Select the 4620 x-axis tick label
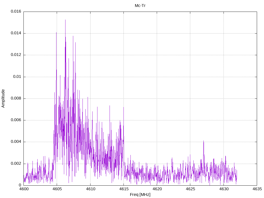Viewport: 264px width, 198px height. (x=157, y=189)
